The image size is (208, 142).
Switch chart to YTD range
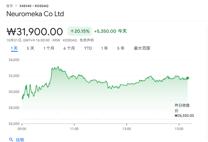coord(88,48)
